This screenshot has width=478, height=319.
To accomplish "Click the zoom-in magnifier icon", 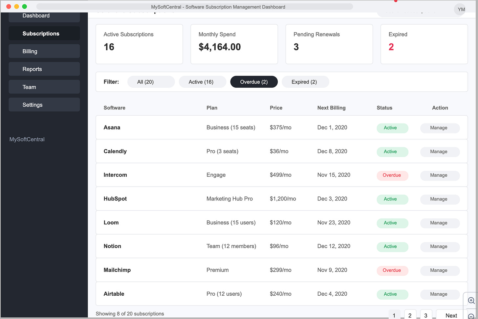I will (471, 300).
